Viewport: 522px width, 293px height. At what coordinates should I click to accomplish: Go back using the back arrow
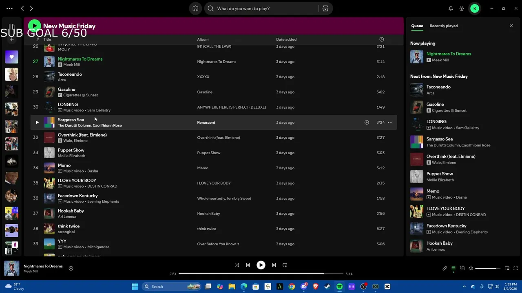pyautogui.click(x=22, y=8)
